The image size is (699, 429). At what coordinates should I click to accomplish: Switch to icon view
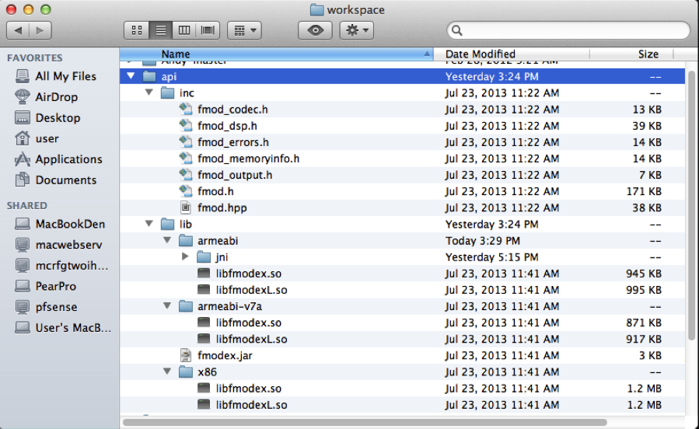point(137,30)
